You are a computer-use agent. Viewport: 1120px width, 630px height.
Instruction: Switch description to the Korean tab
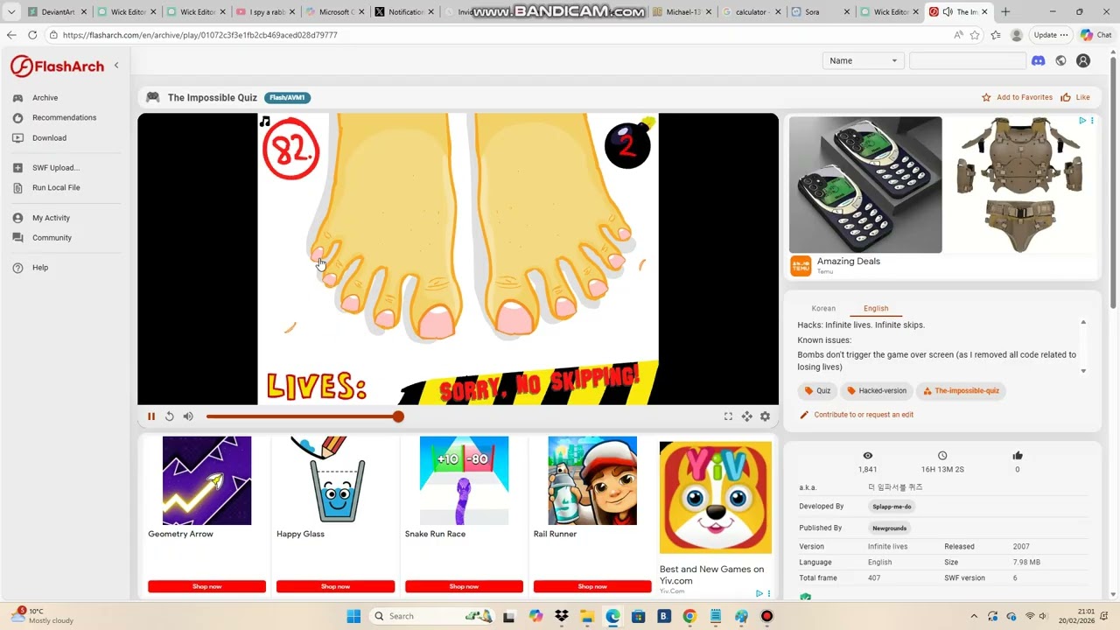click(x=823, y=309)
